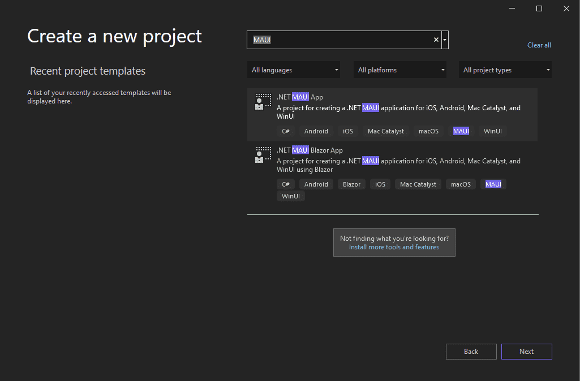Screen dimensions: 580x381
Task: Click the WinUI tag under .NET MAUI App
Action: (x=493, y=131)
